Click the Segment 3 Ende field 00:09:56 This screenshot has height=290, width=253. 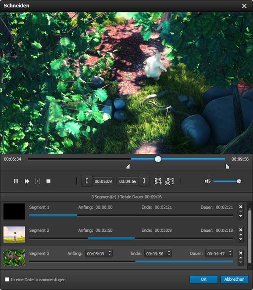[158, 254]
